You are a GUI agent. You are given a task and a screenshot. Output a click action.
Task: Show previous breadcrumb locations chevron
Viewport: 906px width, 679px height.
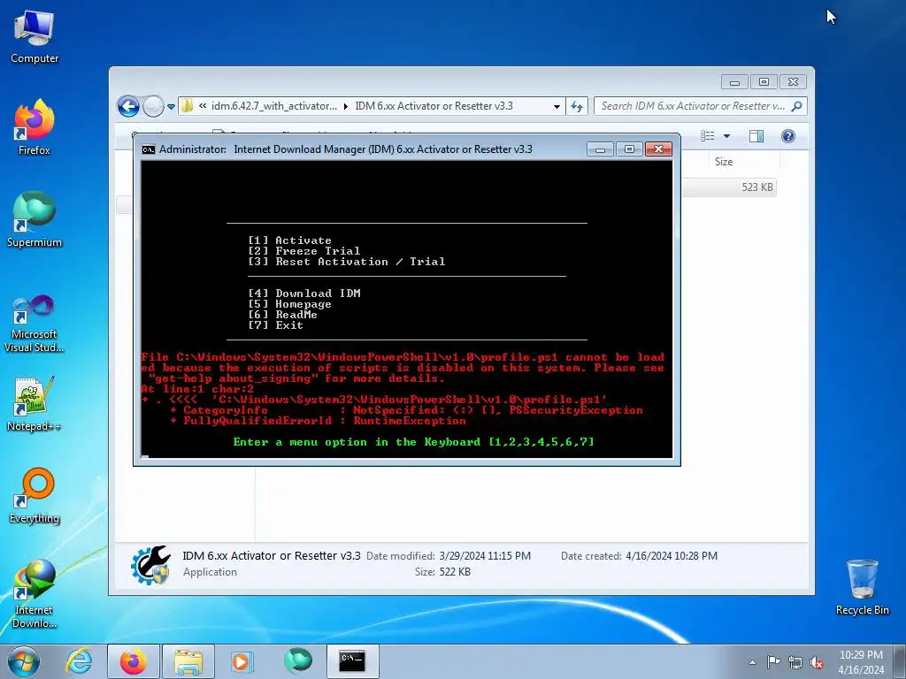(x=203, y=106)
